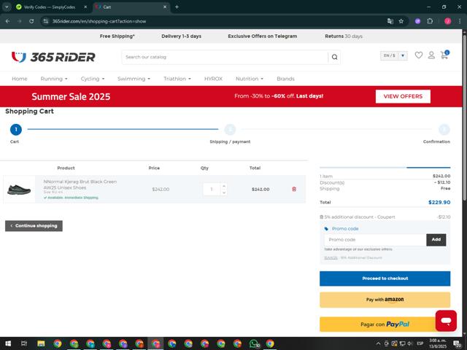Click the VIEW OFFERS button

coord(403,96)
